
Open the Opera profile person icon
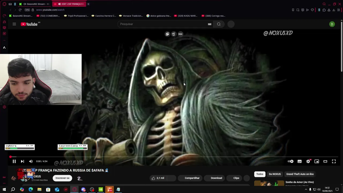click(x=329, y=10)
